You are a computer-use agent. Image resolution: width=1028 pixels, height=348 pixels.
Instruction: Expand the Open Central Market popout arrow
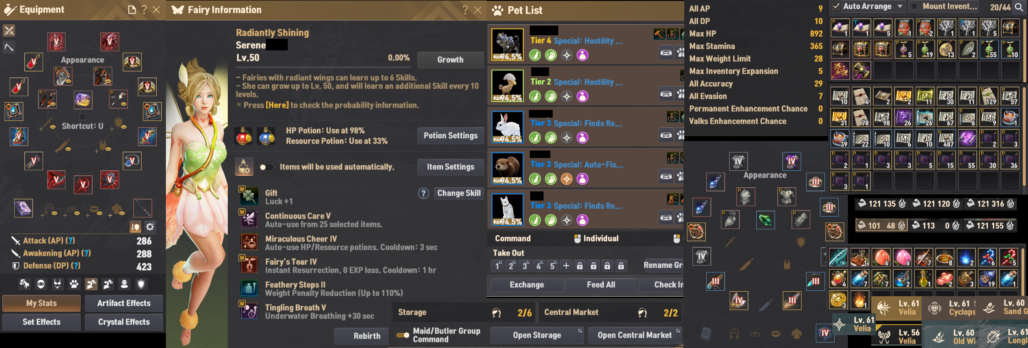678,331
